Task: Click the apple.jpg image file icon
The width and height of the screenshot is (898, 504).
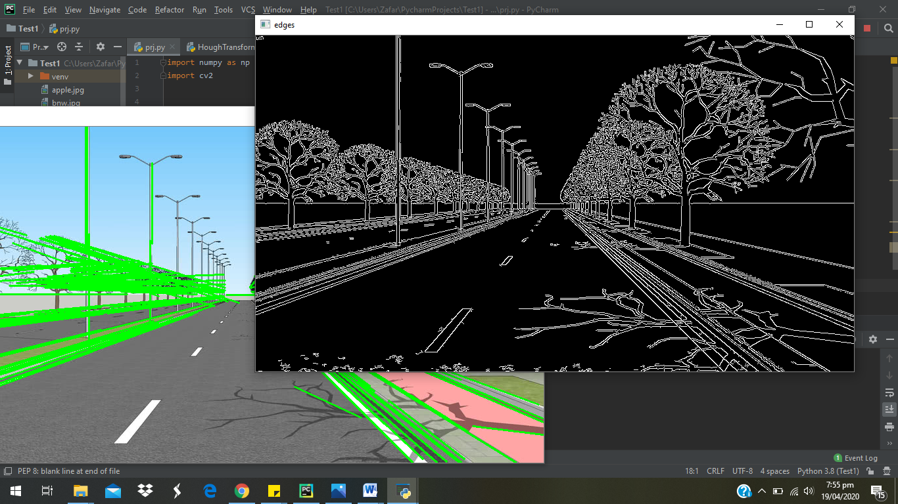Action: pos(45,90)
